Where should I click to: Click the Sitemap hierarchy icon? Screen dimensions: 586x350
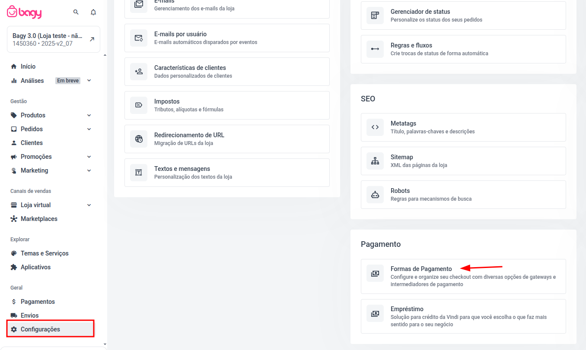coord(375,161)
